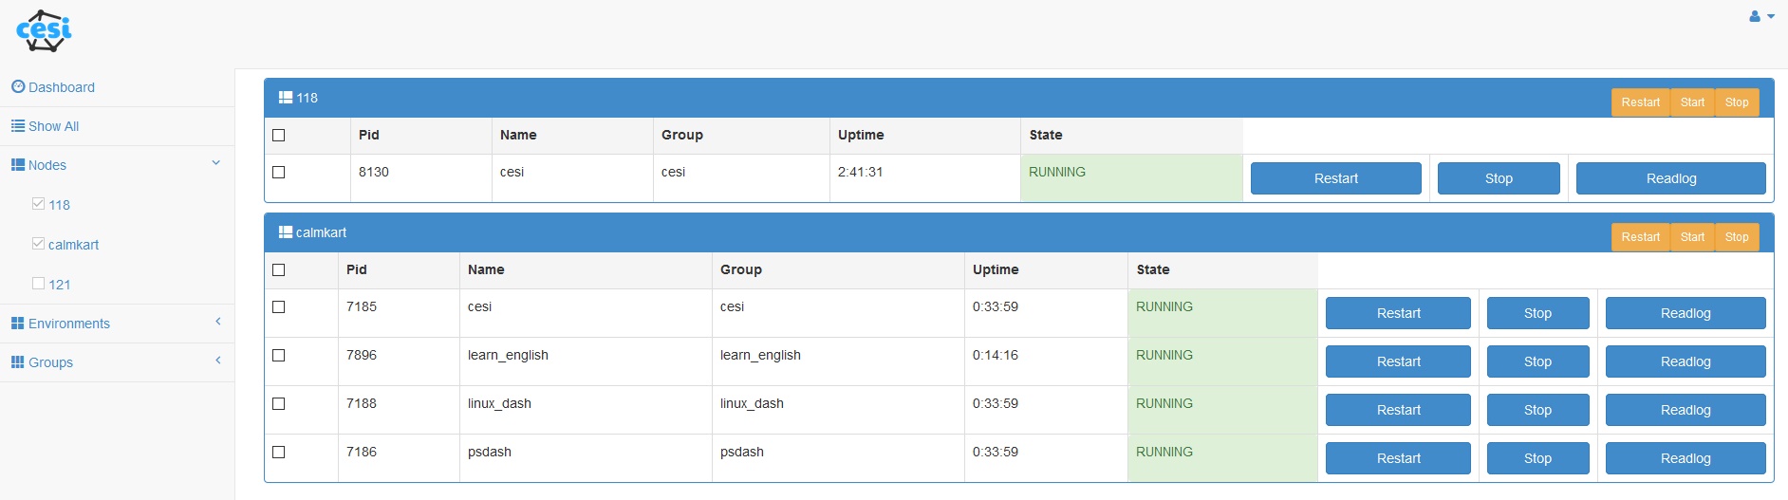Expand the Groups section arrow
This screenshot has width=1788, height=500.
pyautogui.click(x=218, y=361)
